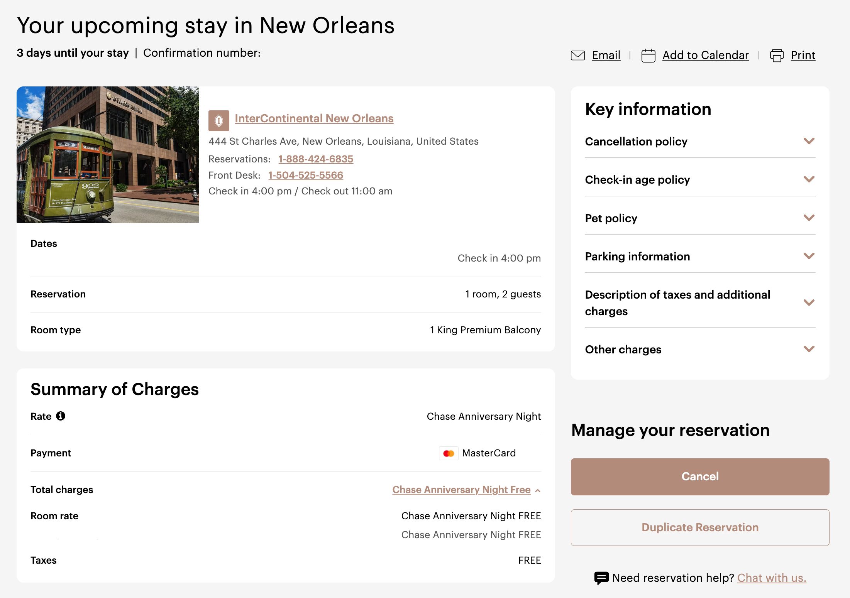Viewport: 850px width, 598px height.
Task: Expand Check-in age policy
Action: [809, 179]
